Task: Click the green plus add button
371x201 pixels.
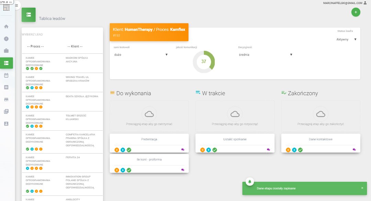Action: coord(356,12)
